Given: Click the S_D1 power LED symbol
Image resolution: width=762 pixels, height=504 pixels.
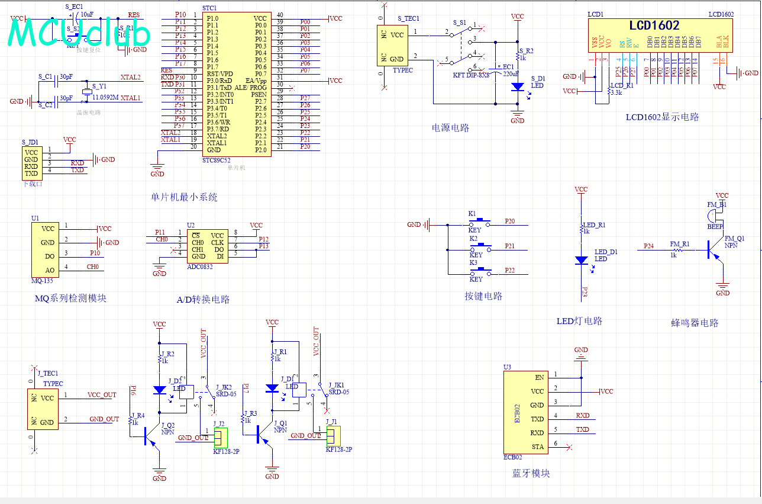Looking at the screenshot, I should click(518, 86).
